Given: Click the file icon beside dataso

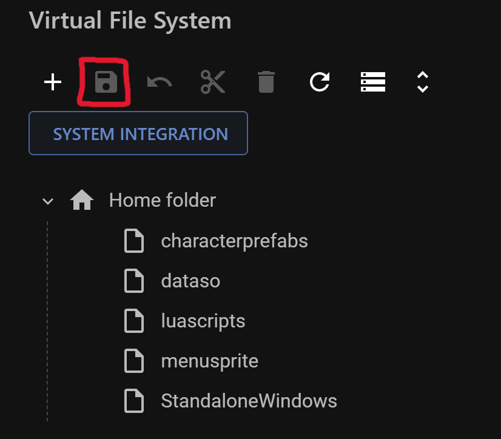Looking at the screenshot, I should coord(134,281).
